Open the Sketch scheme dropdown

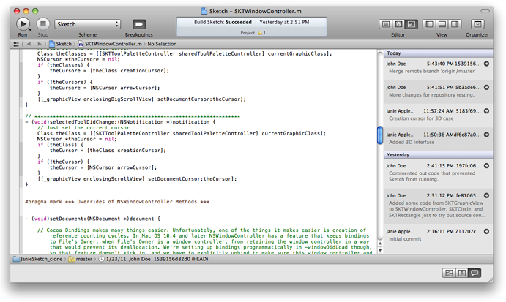[x=87, y=24]
